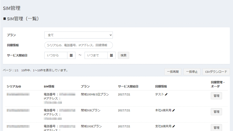Viewport: 233px width, 131px height.
Task: Expand the プラン dropdown showing 全て
Action: pos(78,35)
